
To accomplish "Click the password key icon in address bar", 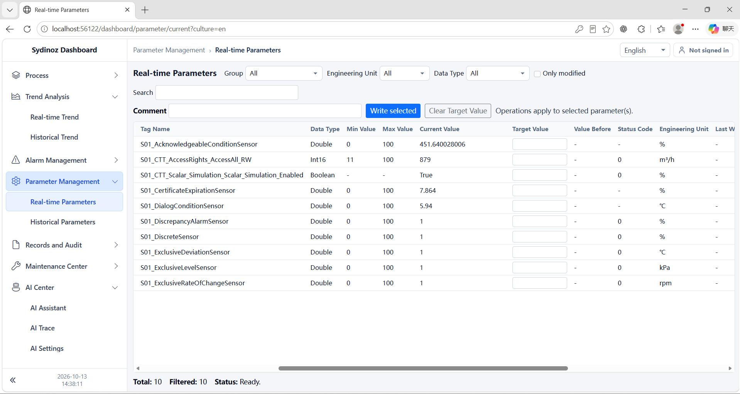I will pos(579,29).
